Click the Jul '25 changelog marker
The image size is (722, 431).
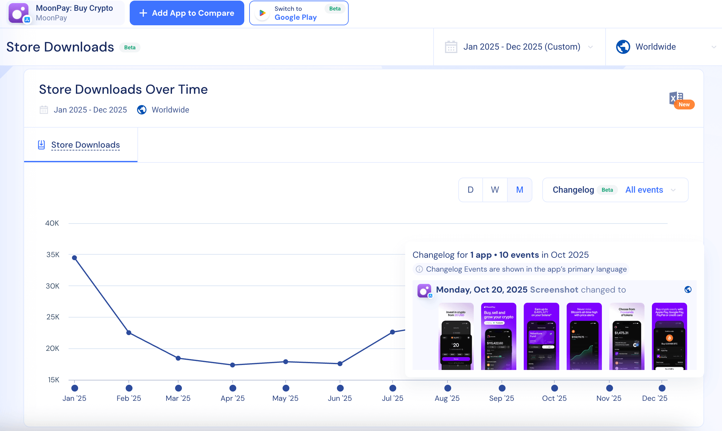coord(392,388)
